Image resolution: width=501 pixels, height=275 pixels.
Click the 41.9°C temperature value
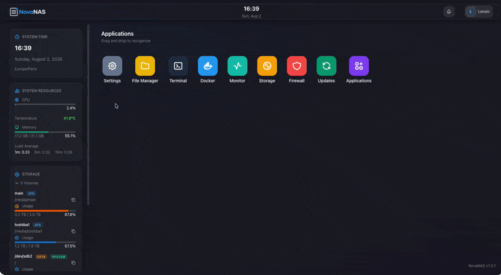click(70, 118)
